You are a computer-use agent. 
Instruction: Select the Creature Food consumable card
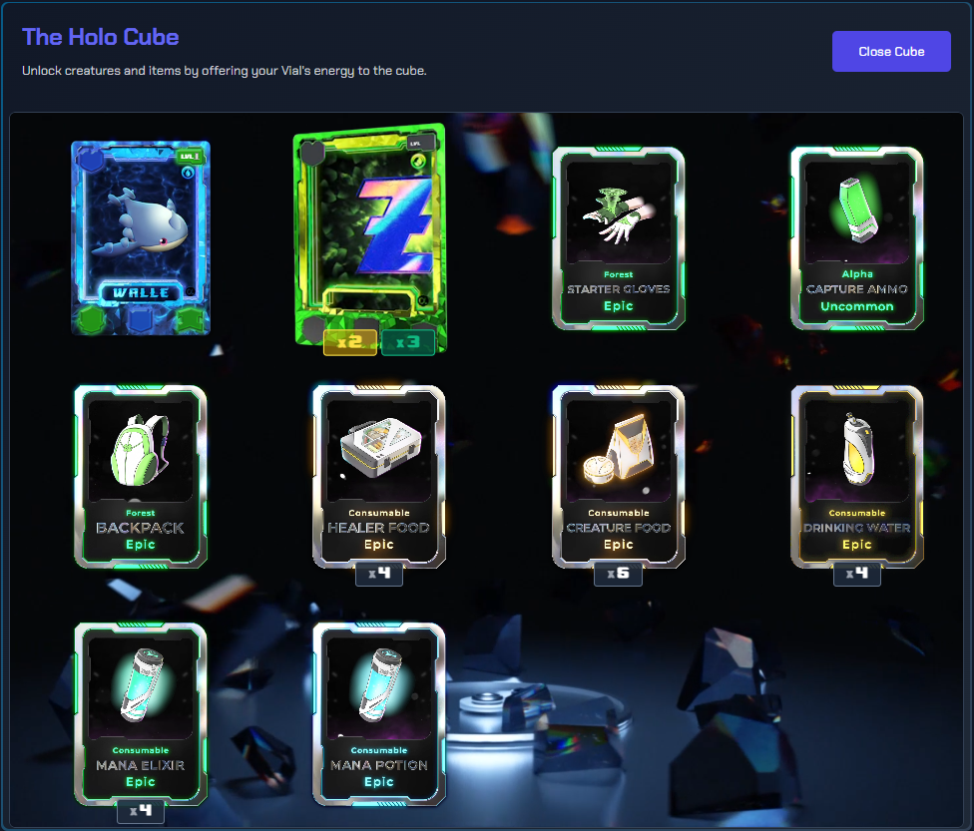click(x=618, y=477)
